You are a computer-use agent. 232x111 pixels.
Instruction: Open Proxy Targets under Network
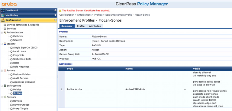(21, 109)
